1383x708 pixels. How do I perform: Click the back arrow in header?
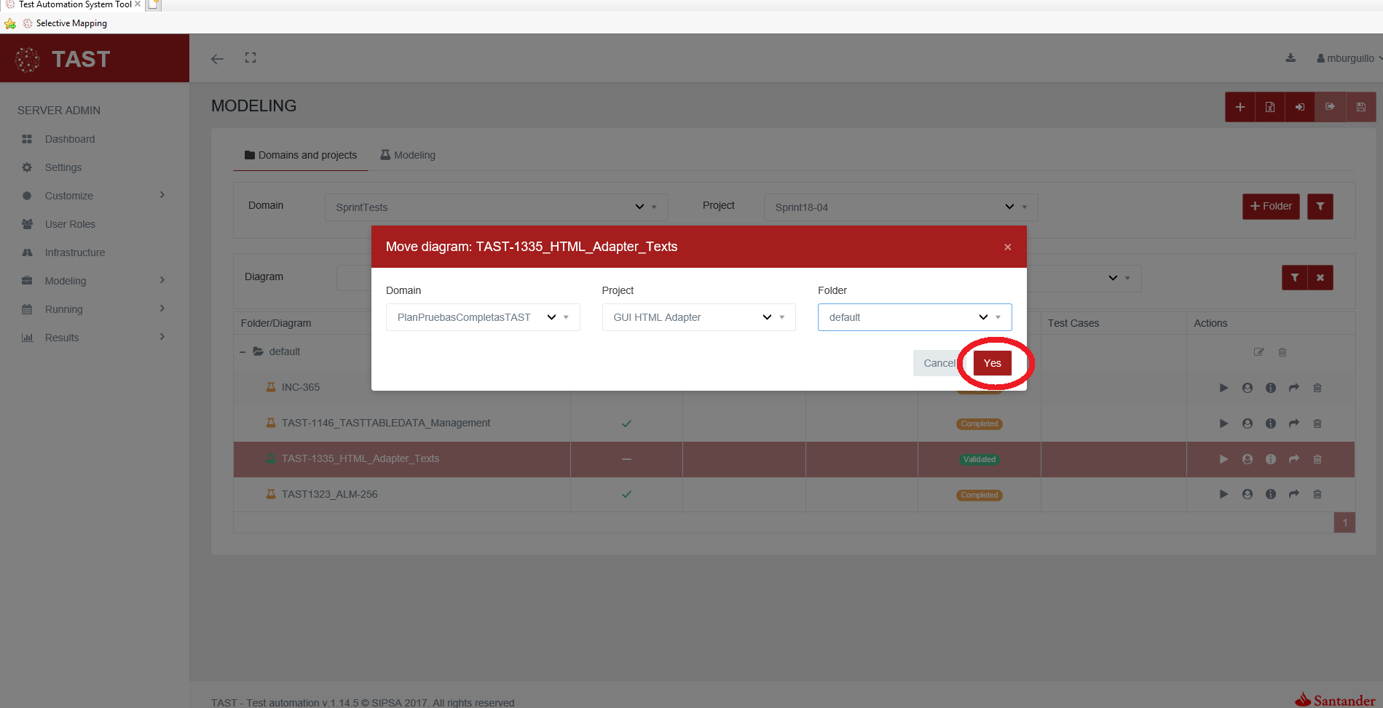point(217,59)
